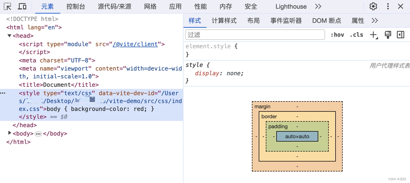Click the new style rule plus icon

click(x=374, y=35)
